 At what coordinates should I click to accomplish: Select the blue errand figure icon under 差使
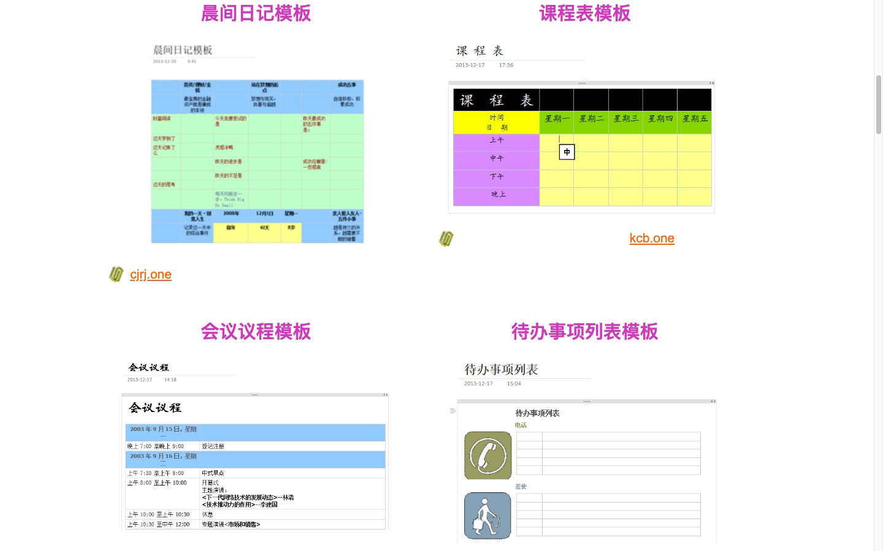pyautogui.click(x=487, y=515)
